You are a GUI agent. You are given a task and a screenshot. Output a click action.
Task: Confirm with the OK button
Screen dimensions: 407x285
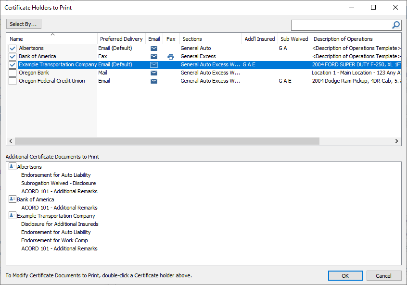pyautogui.click(x=345, y=276)
